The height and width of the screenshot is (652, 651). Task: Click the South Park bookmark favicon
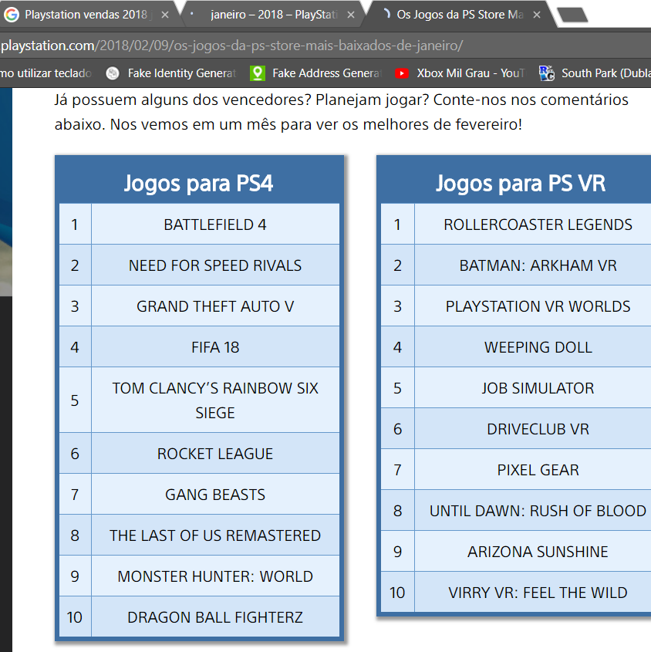pos(547,73)
